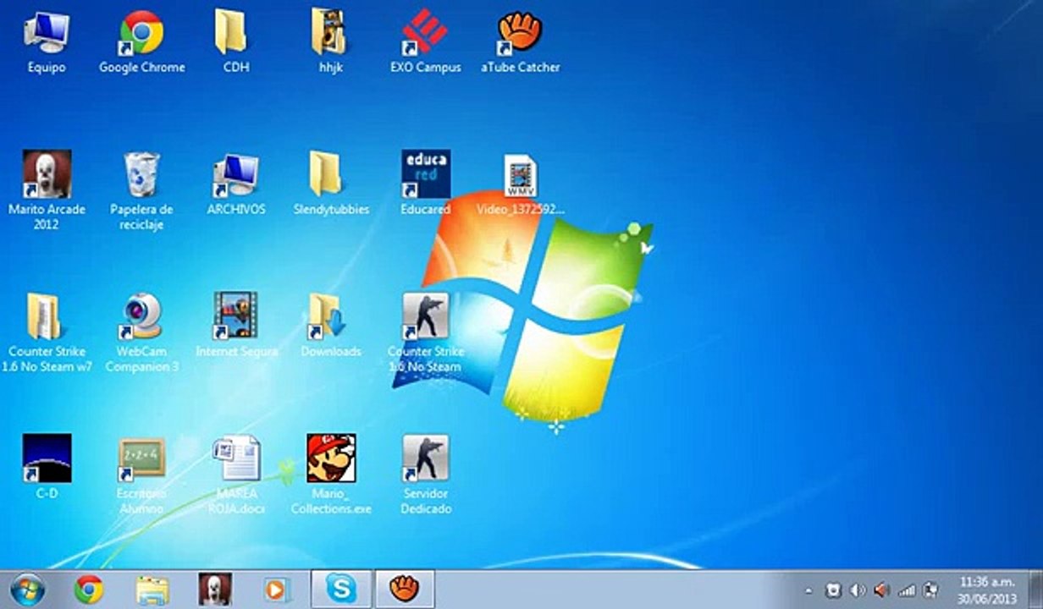This screenshot has width=1043, height=609.
Task: Open the white speaker volume tray icon
Action: [x=857, y=590]
